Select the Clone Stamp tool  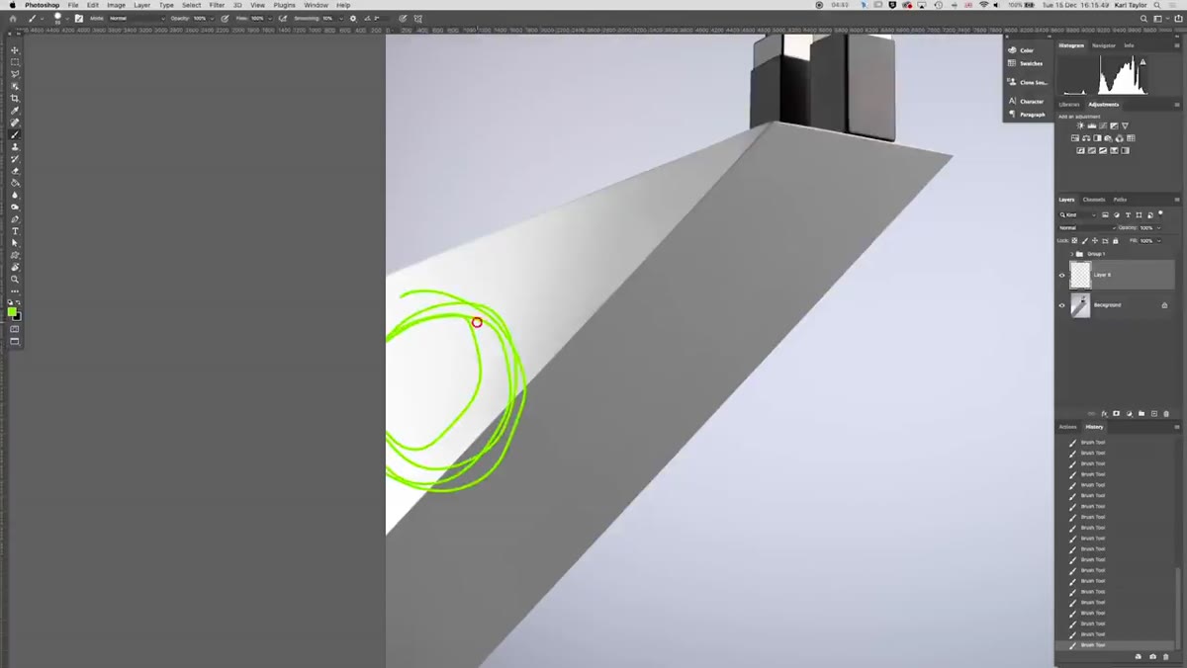(x=15, y=146)
